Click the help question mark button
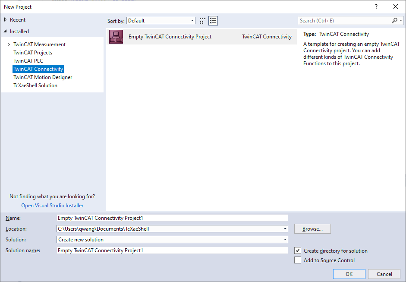Viewport: 406px width, 282px height. click(x=376, y=6)
